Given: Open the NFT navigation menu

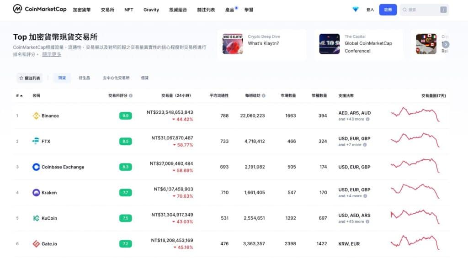Looking at the screenshot, I should pos(128,10).
